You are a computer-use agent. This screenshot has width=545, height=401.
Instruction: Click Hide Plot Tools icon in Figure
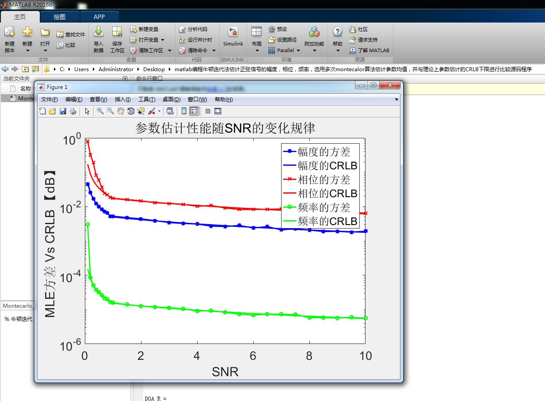pos(208,111)
